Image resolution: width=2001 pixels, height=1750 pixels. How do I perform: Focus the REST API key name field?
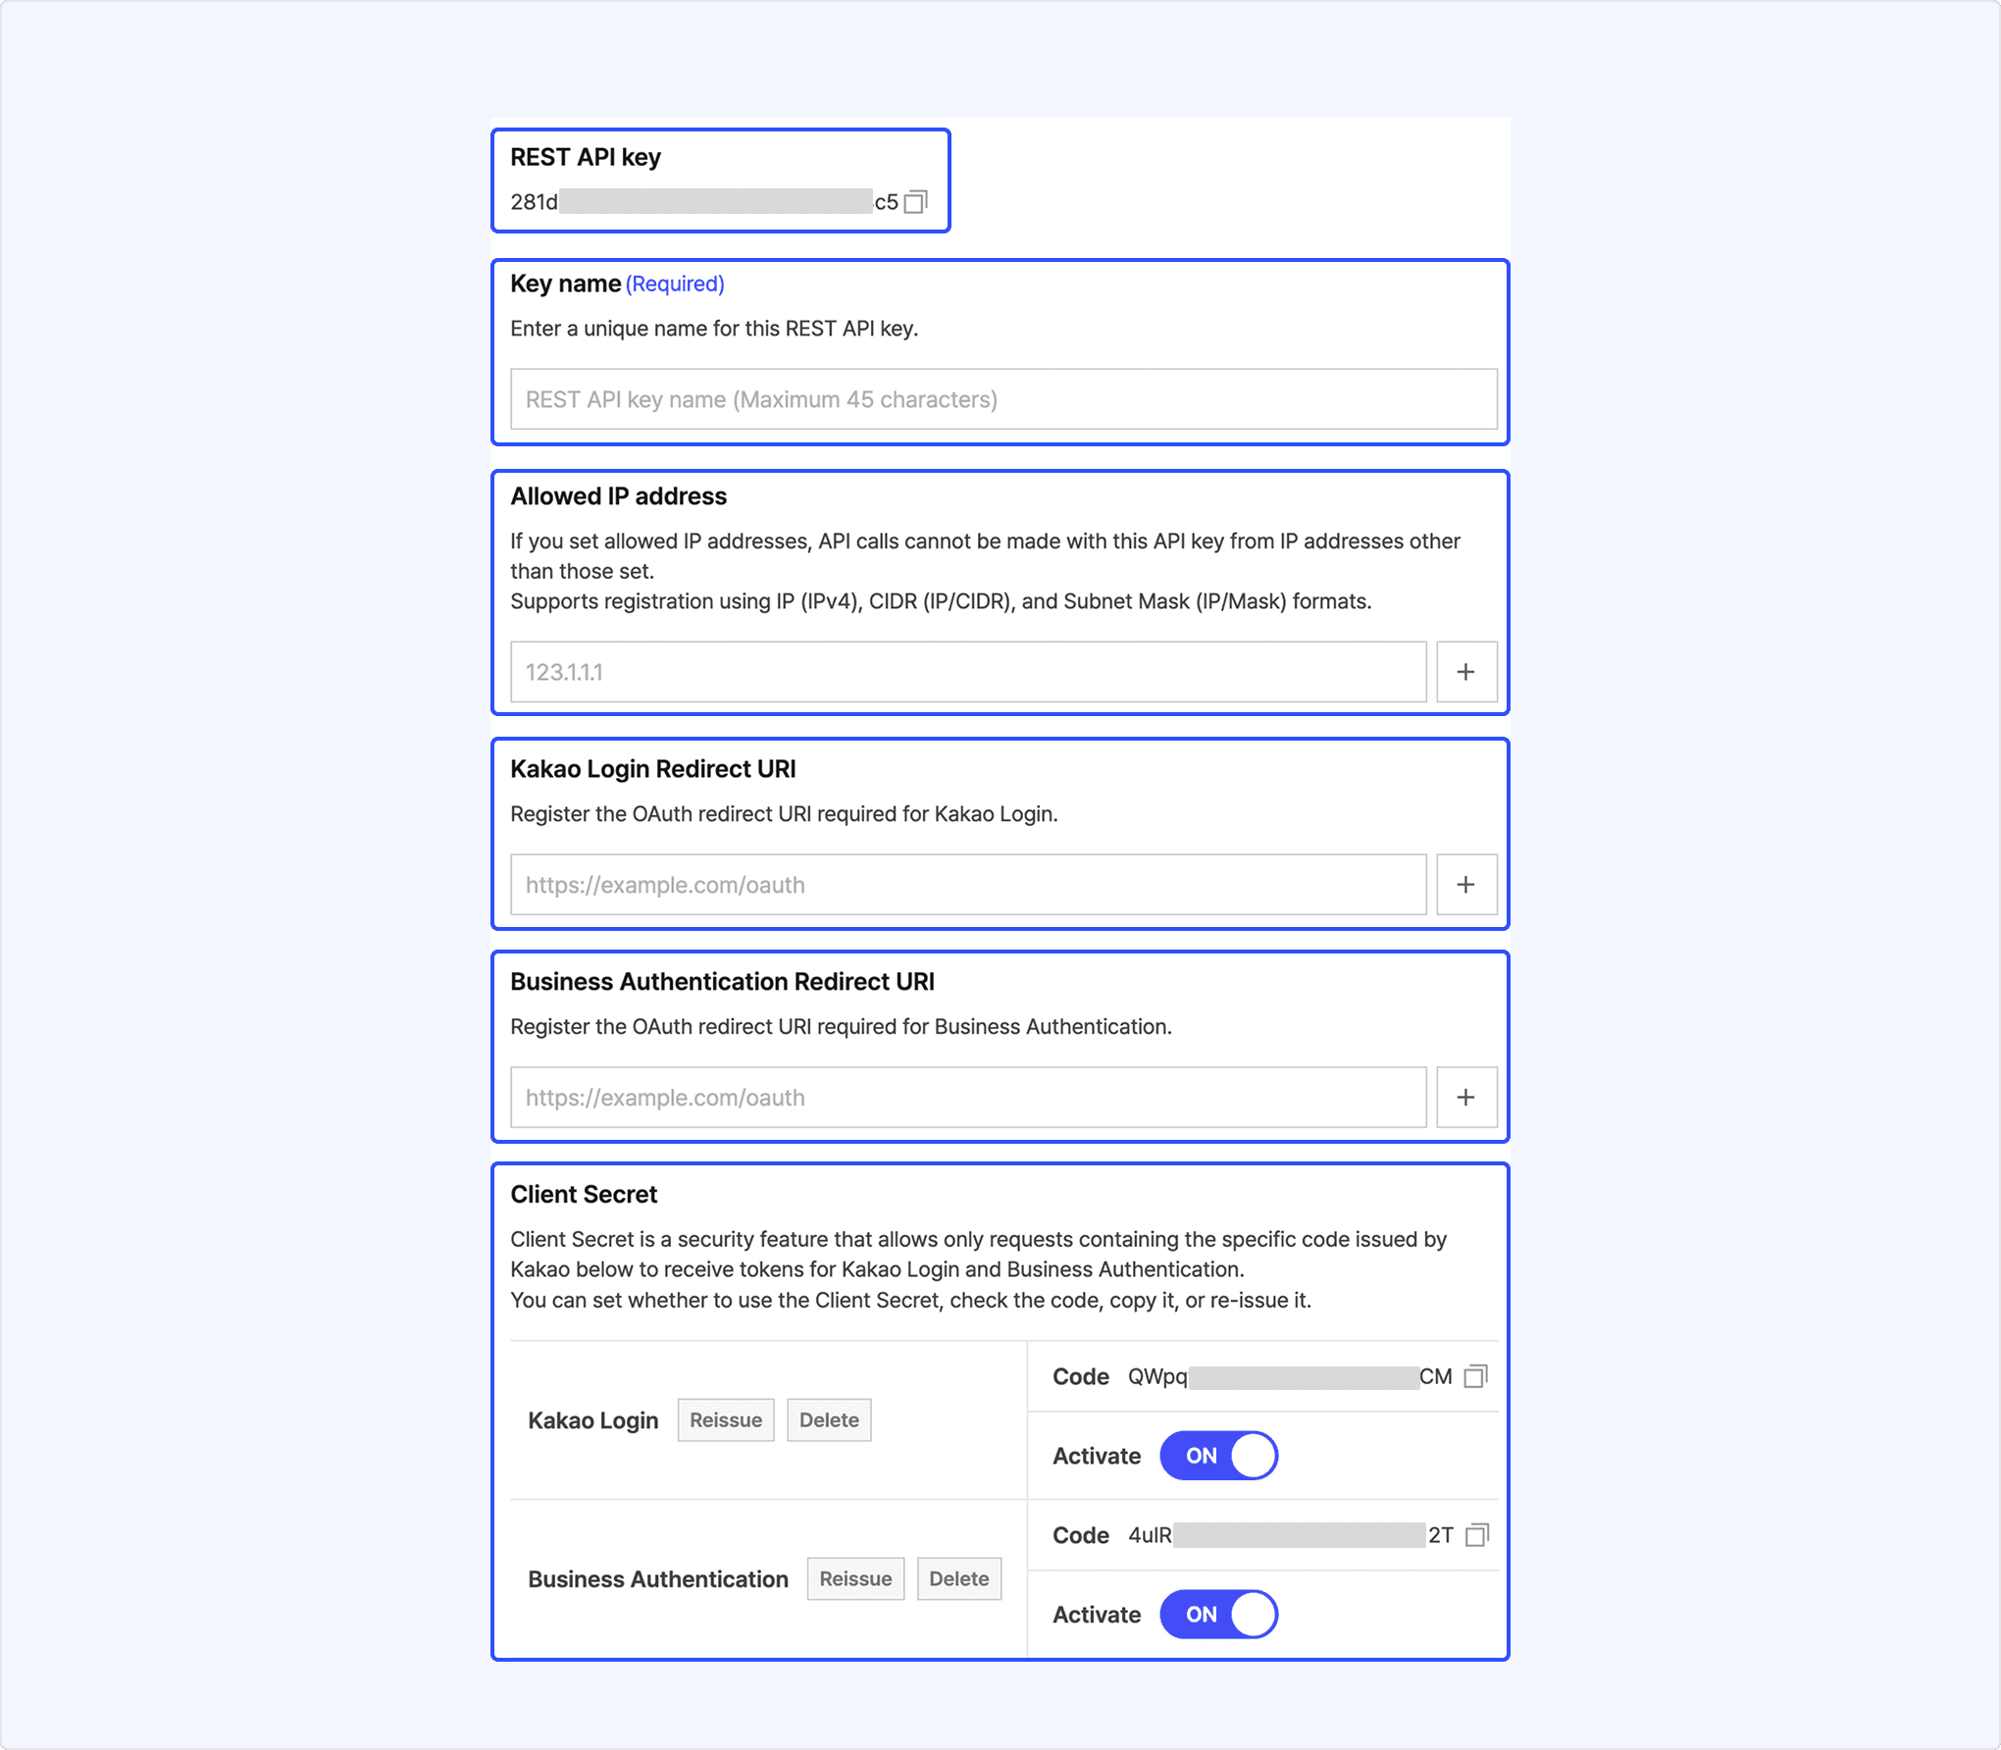tap(1003, 399)
